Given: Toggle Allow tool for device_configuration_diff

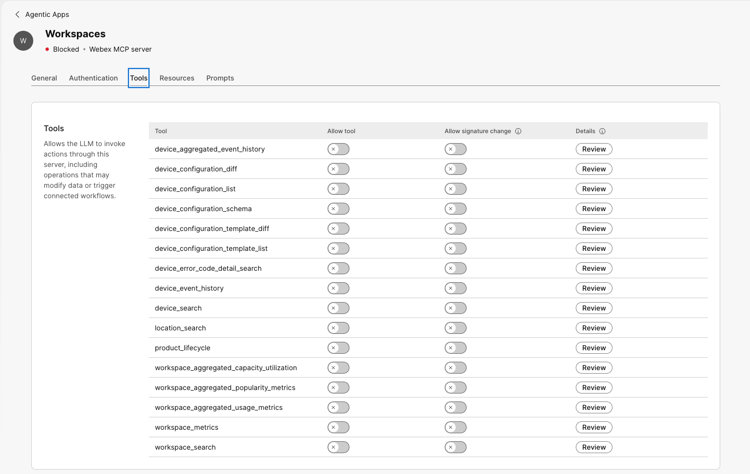Looking at the screenshot, I should [x=339, y=169].
